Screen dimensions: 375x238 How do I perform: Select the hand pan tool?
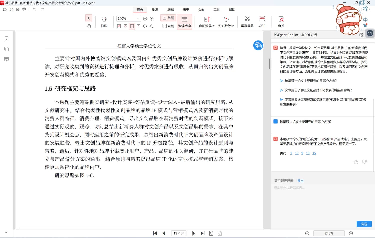pyautogui.click(x=89, y=26)
